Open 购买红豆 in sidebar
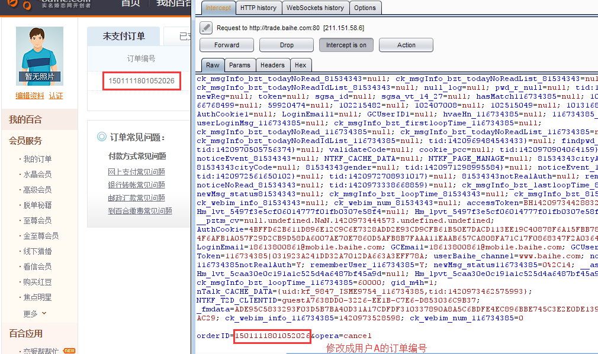 (37, 282)
